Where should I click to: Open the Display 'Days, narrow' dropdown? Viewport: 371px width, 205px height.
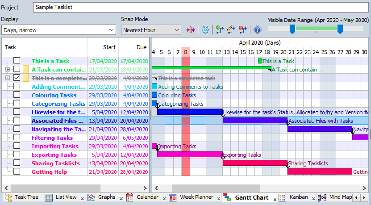[x=59, y=30]
